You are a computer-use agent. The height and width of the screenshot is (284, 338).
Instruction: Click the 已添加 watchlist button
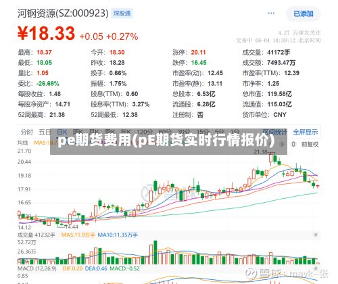(x=304, y=14)
